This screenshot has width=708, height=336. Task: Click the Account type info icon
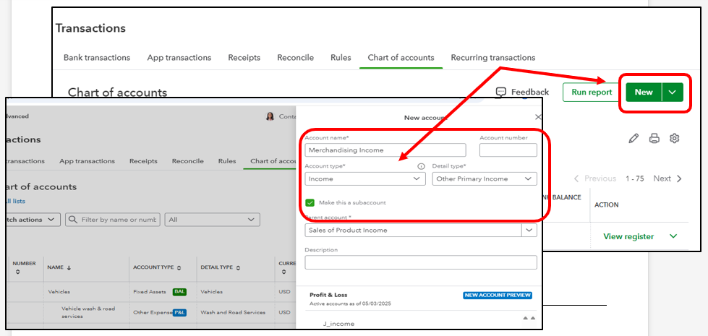tap(422, 166)
